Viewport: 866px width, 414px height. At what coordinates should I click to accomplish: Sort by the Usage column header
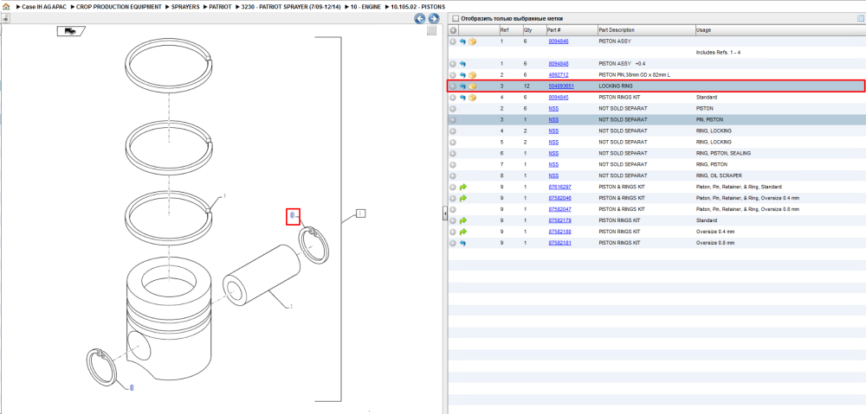780,29
